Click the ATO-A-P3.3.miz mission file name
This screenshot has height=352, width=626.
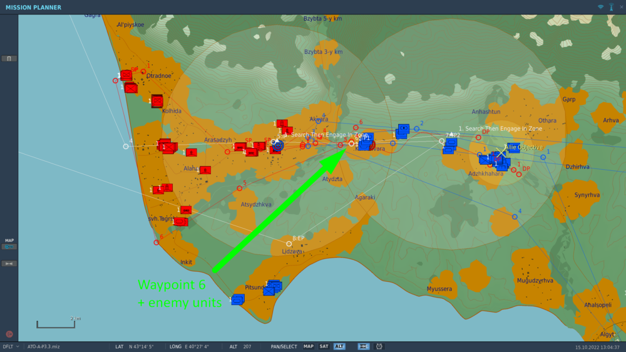point(44,346)
